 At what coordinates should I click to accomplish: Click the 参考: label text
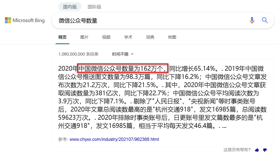[x=63, y=139]
